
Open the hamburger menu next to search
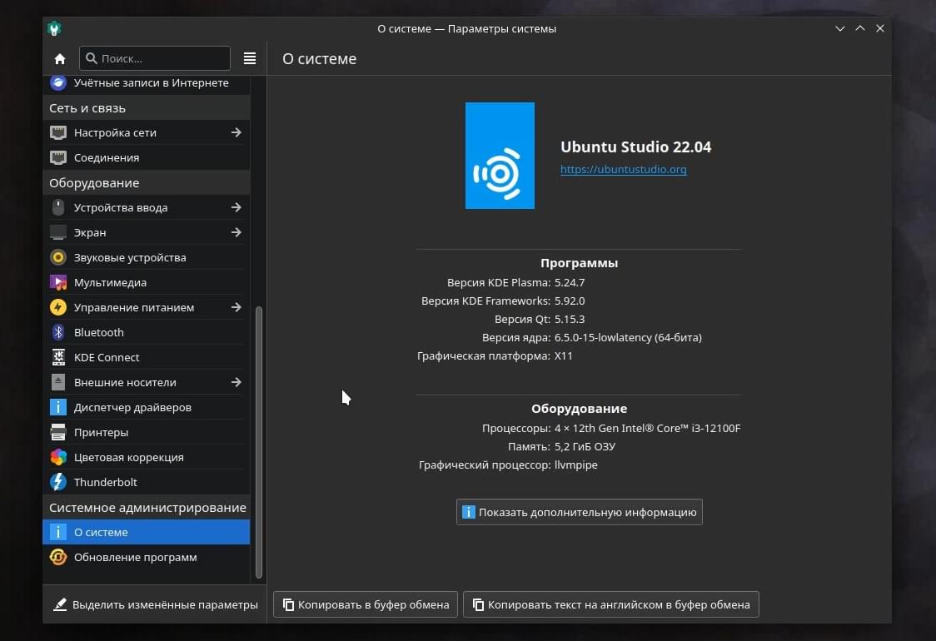(x=250, y=58)
